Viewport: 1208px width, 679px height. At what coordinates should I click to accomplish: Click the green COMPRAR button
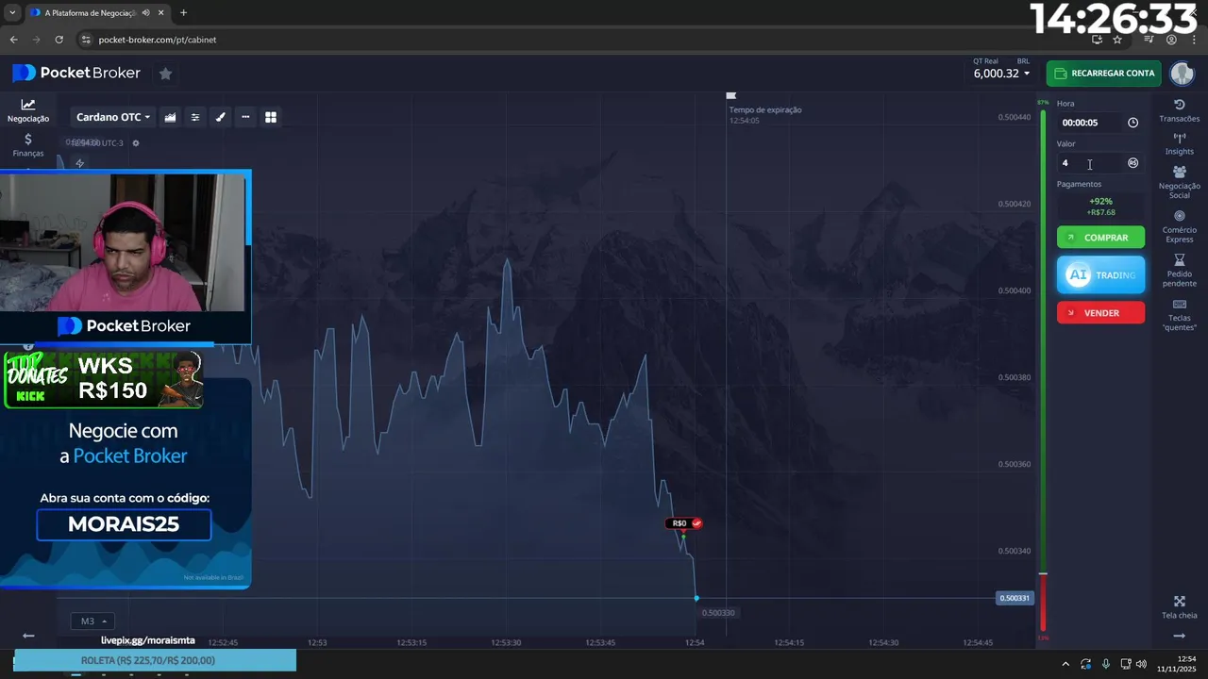[x=1100, y=238]
